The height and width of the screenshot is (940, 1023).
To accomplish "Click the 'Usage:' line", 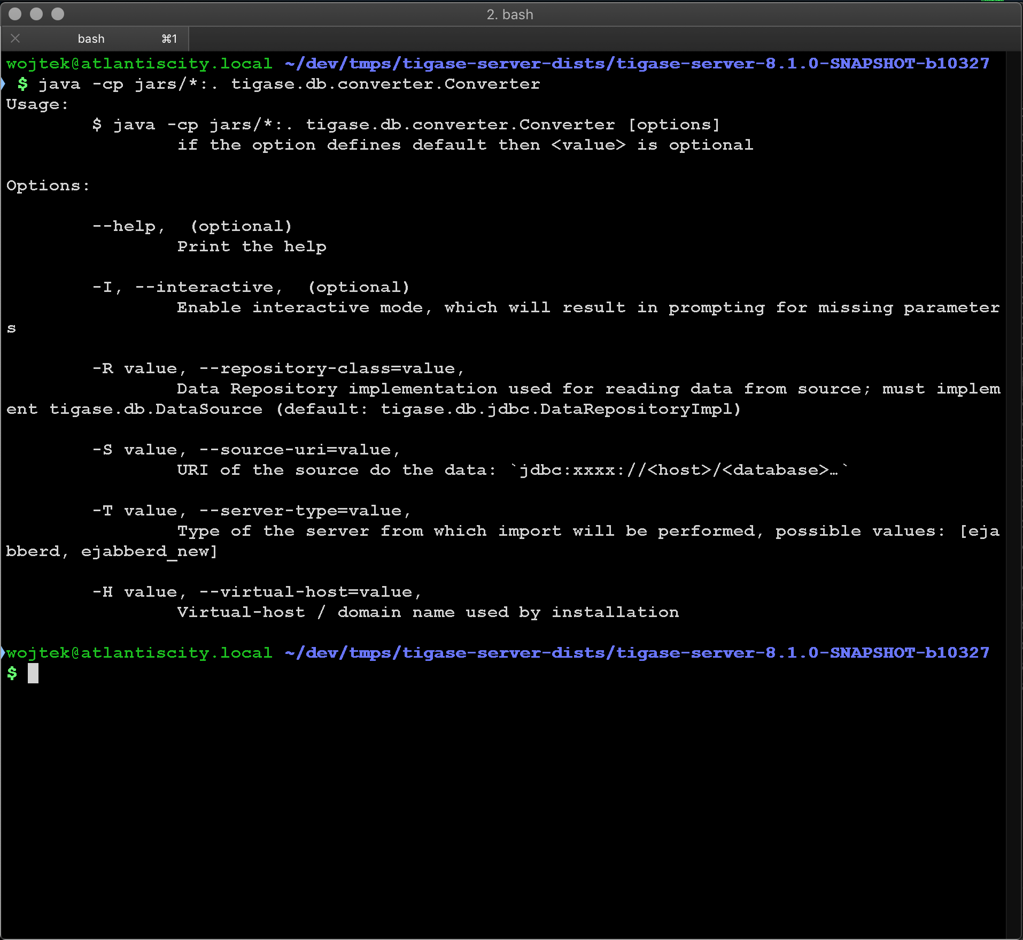I will (37, 104).
